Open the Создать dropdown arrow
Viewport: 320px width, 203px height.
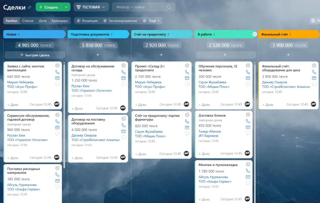click(66, 7)
